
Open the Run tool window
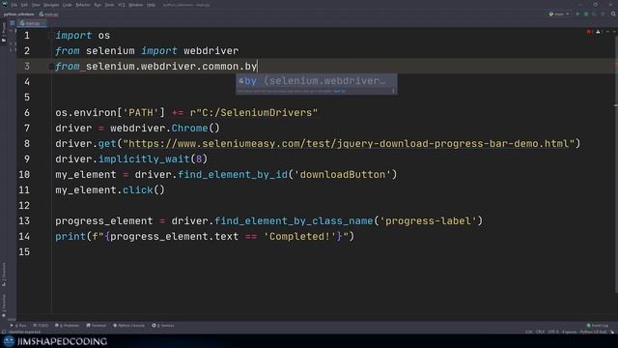click(x=18, y=326)
